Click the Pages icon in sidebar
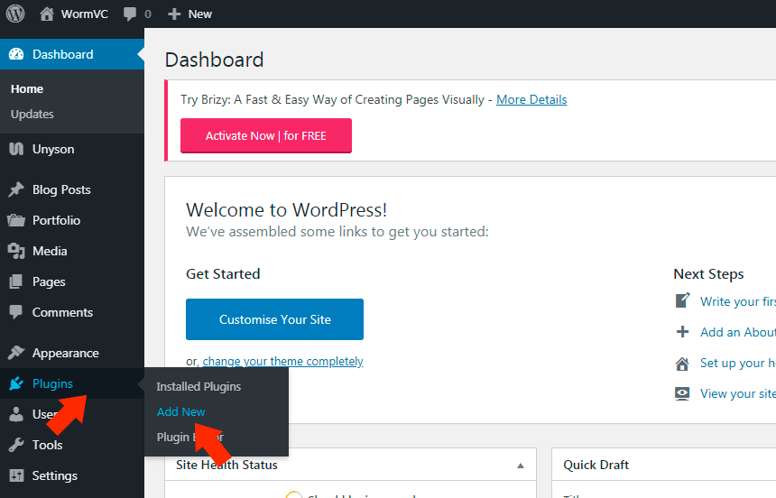 (16, 281)
